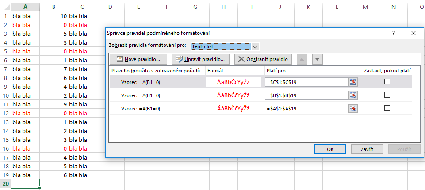Click Odstranit pravidlo to delete rule
Screen dimensions: 425x190
click(x=263, y=59)
